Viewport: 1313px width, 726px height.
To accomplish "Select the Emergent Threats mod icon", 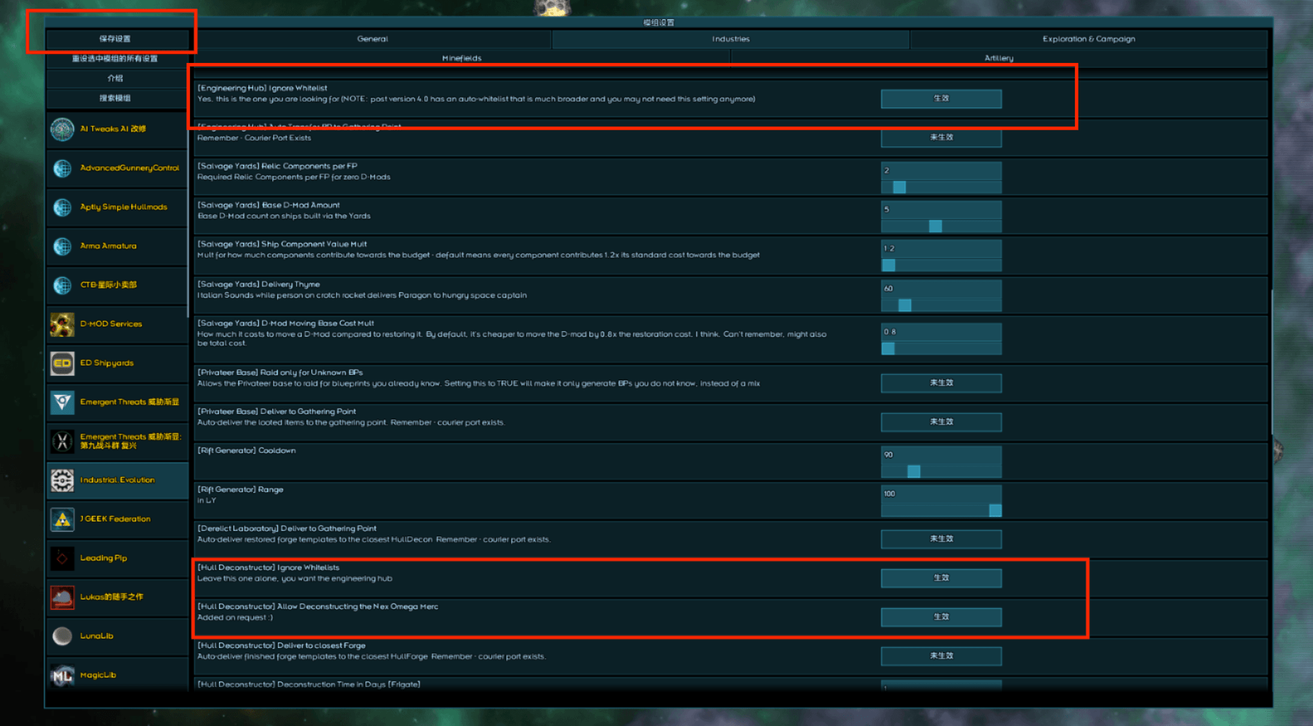I will [x=62, y=402].
